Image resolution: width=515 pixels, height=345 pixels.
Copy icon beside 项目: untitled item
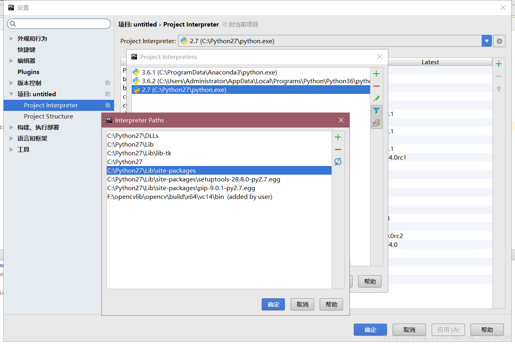pyautogui.click(x=108, y=94)
